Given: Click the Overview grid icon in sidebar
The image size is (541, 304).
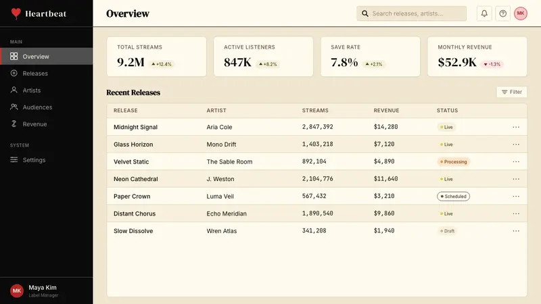Looking at the screenshot, I should [x=14, y=56].
